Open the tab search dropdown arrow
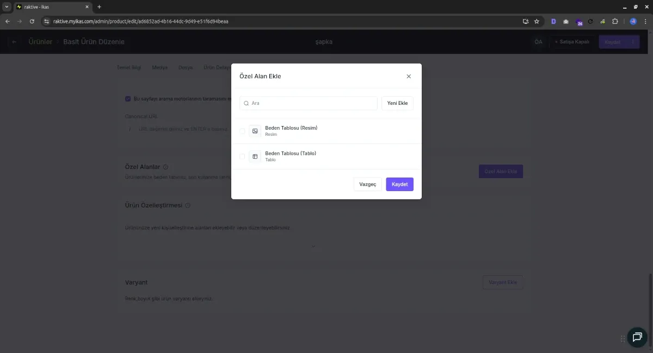Screen dimensions: 653x353 tap(7, 7)
